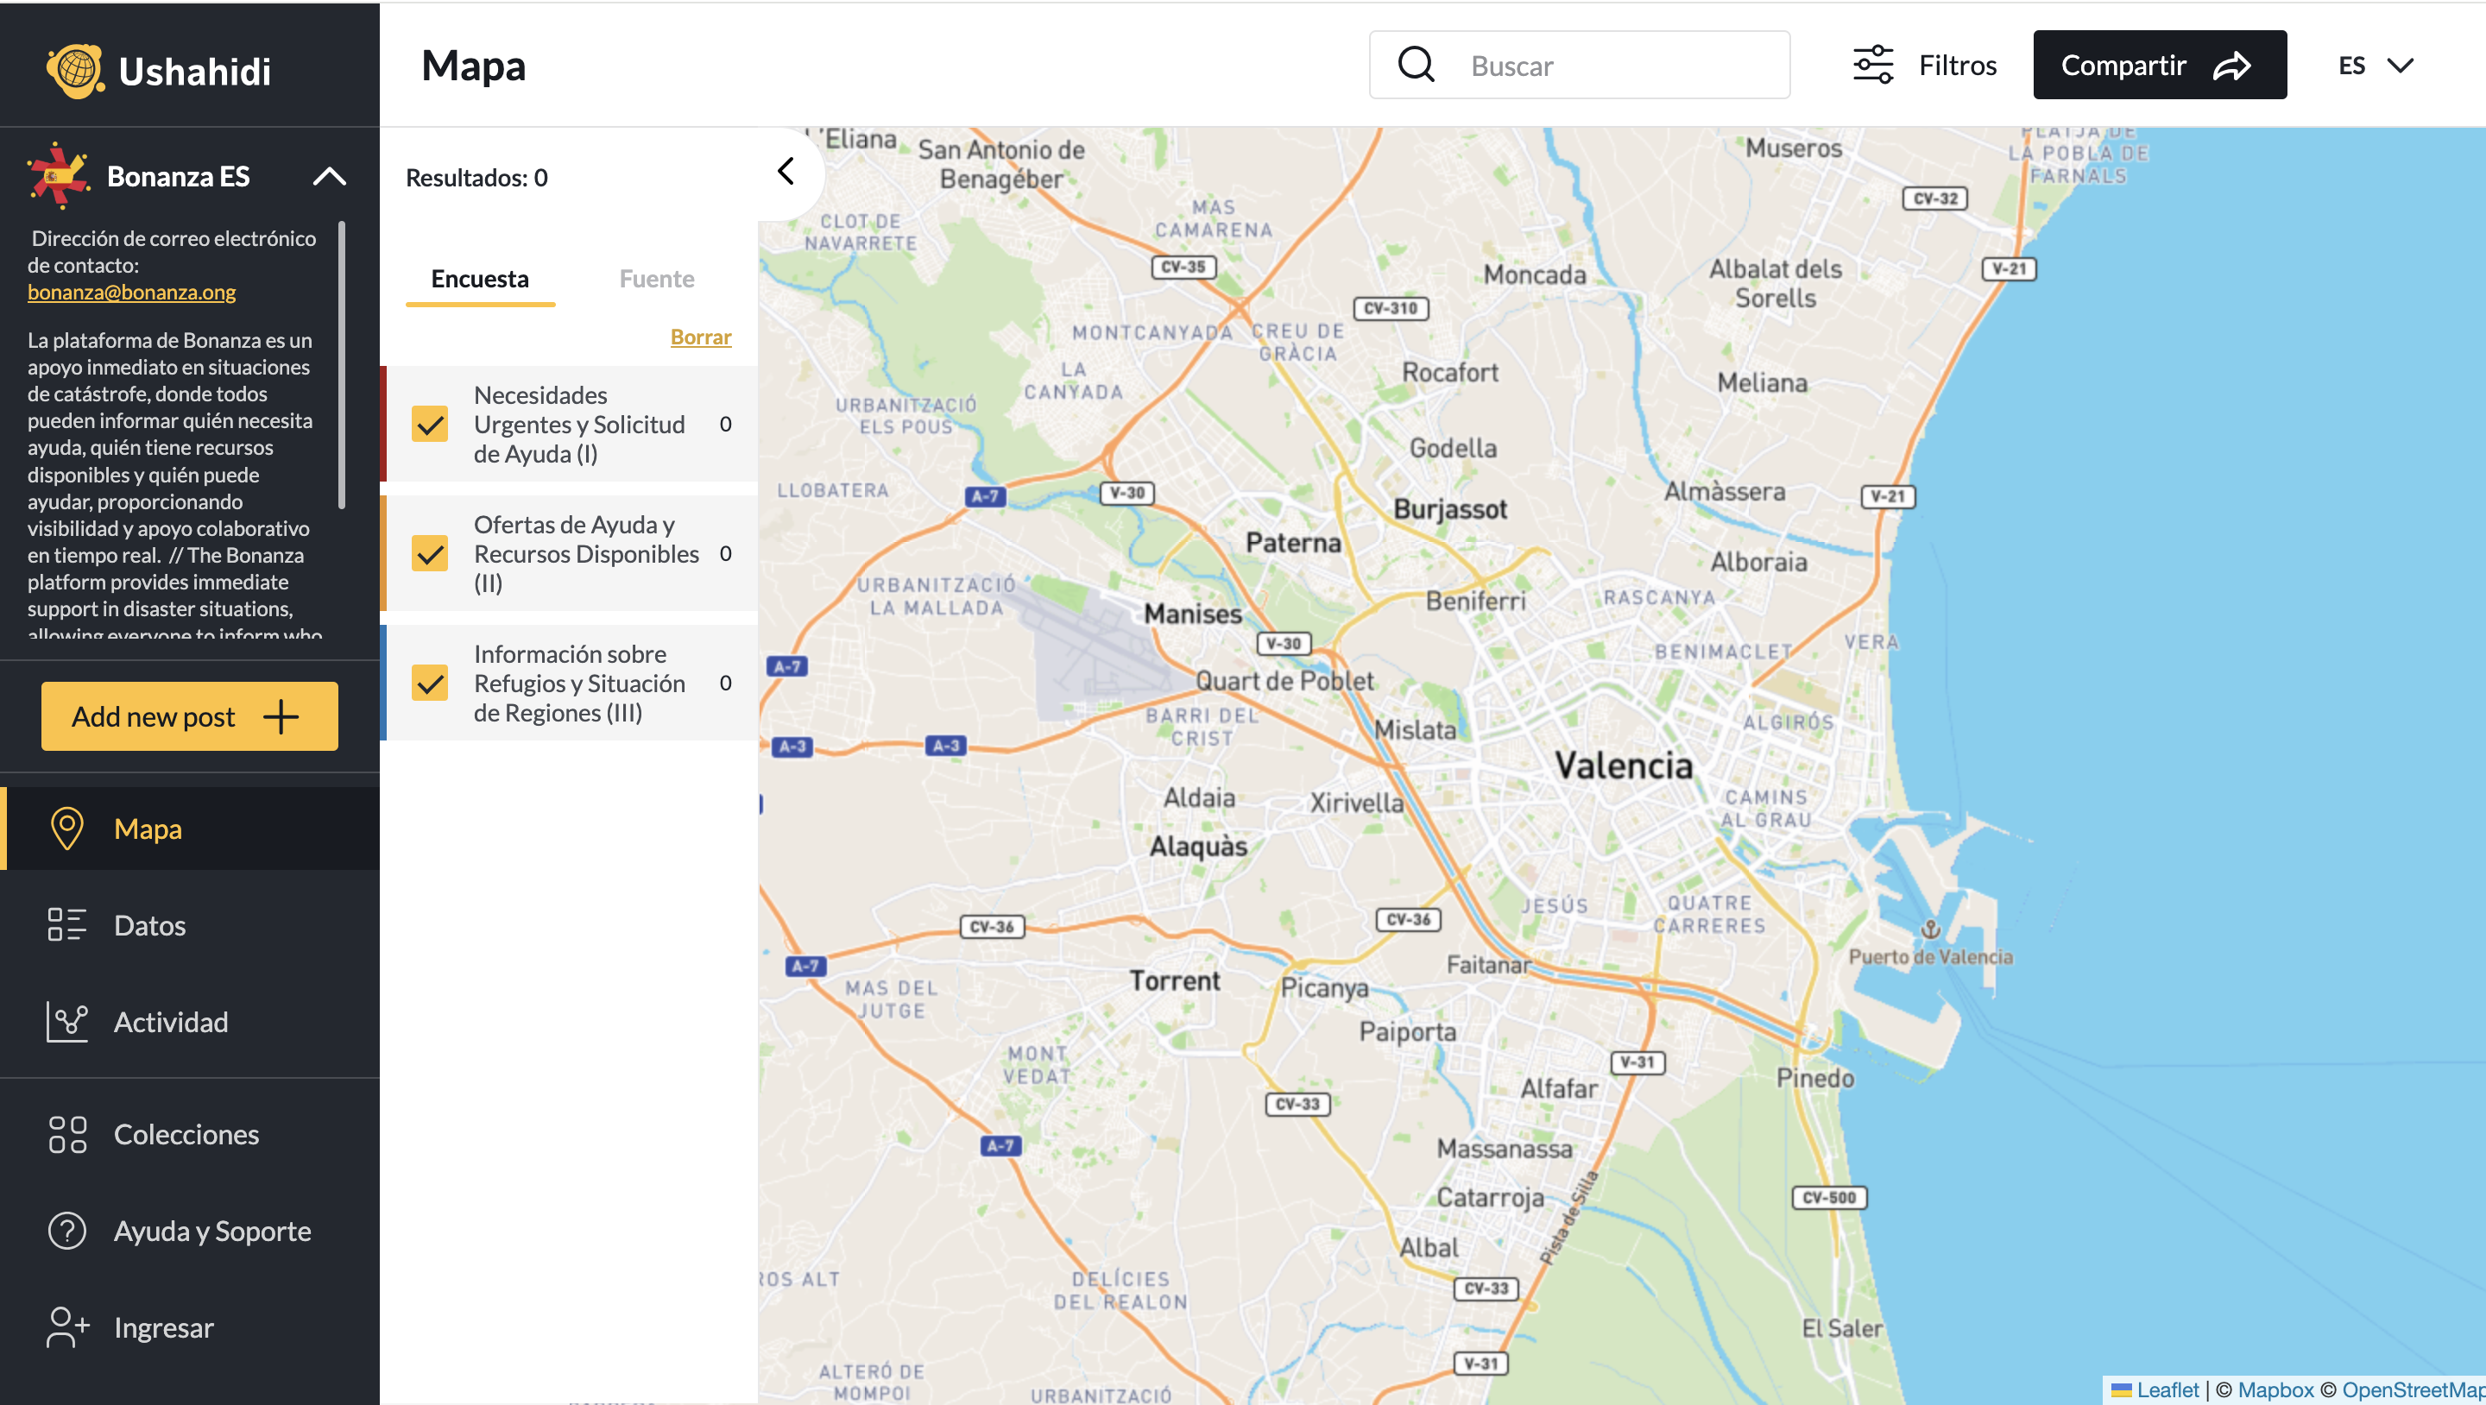Uncheck Información sobre Refugios survey checkbox
This screenshot has width=2486, height=1405.
coord(430,683)
